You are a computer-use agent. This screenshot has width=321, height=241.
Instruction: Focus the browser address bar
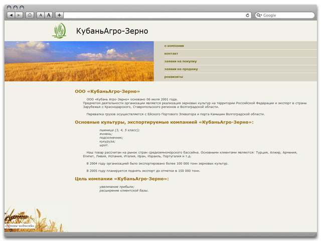(154, 15)
